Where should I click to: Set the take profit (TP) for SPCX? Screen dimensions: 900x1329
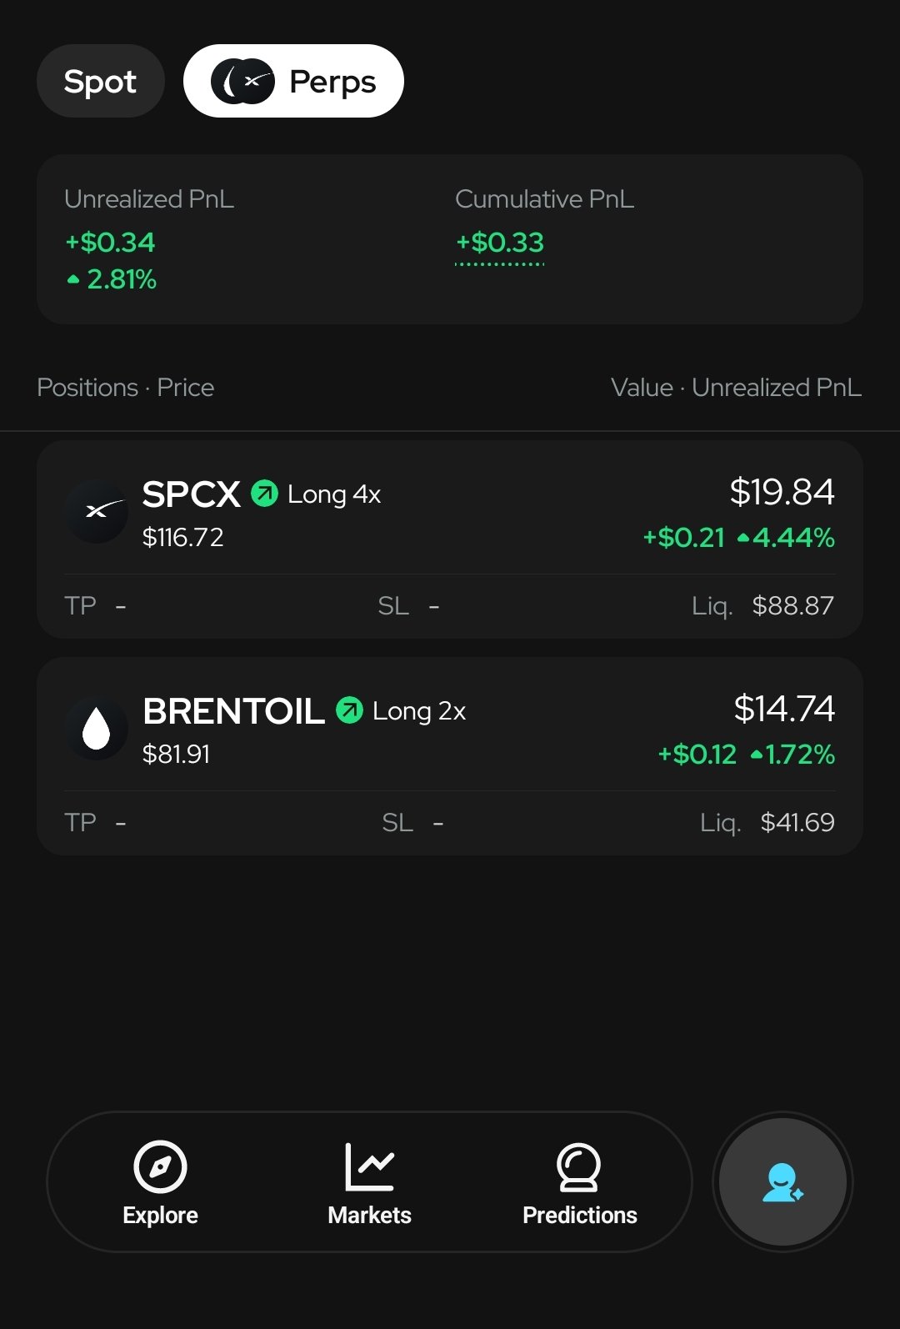click(95, 605)
